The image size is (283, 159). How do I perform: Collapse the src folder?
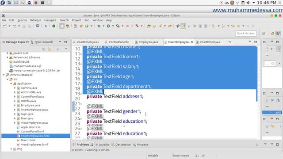point(8,79)
